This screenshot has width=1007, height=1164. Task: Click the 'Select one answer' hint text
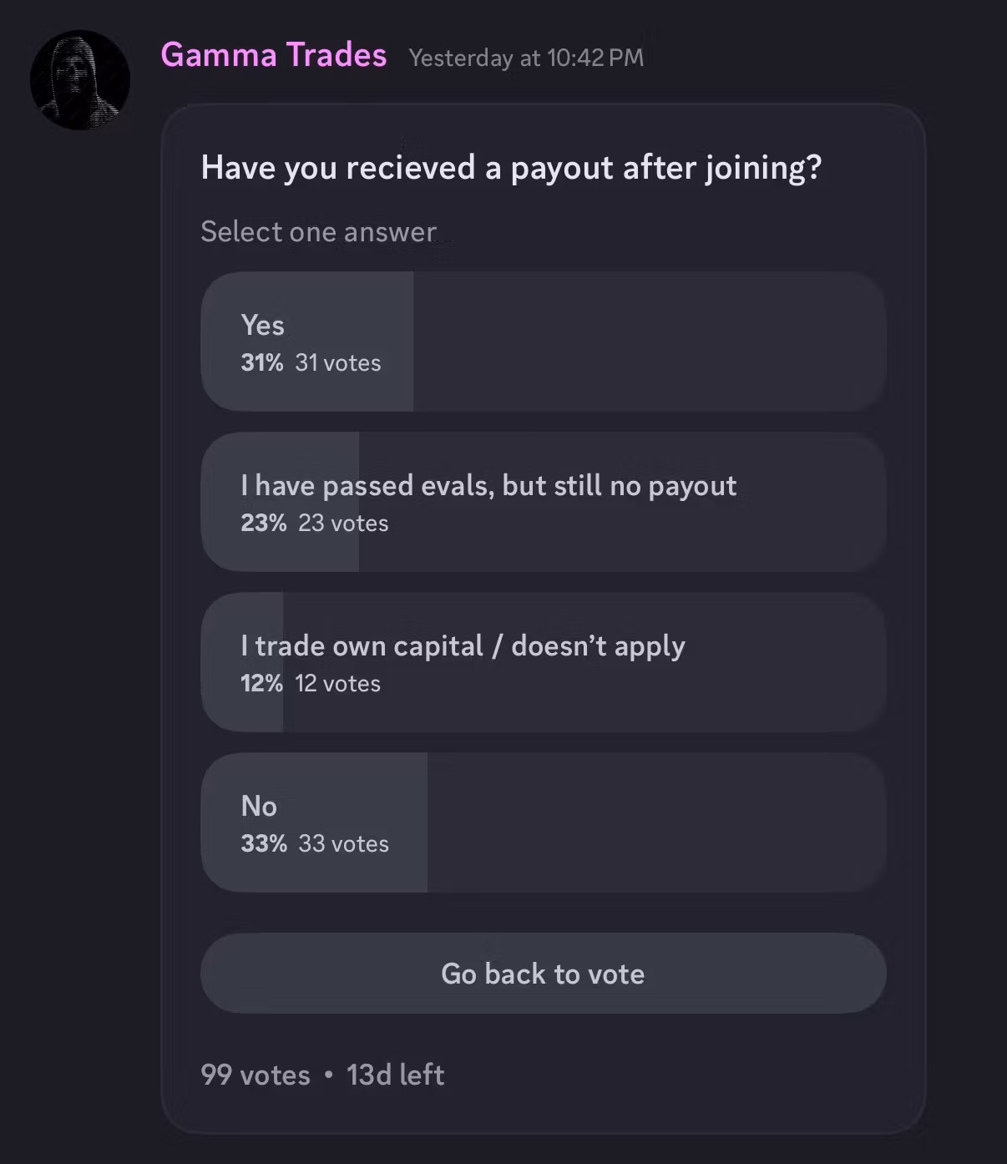pos(319,231)
